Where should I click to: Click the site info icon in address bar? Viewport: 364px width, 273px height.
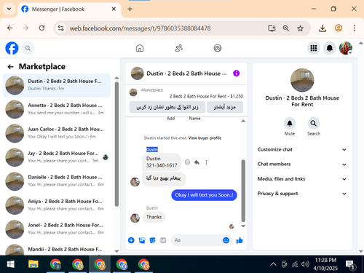coord(60,28)
